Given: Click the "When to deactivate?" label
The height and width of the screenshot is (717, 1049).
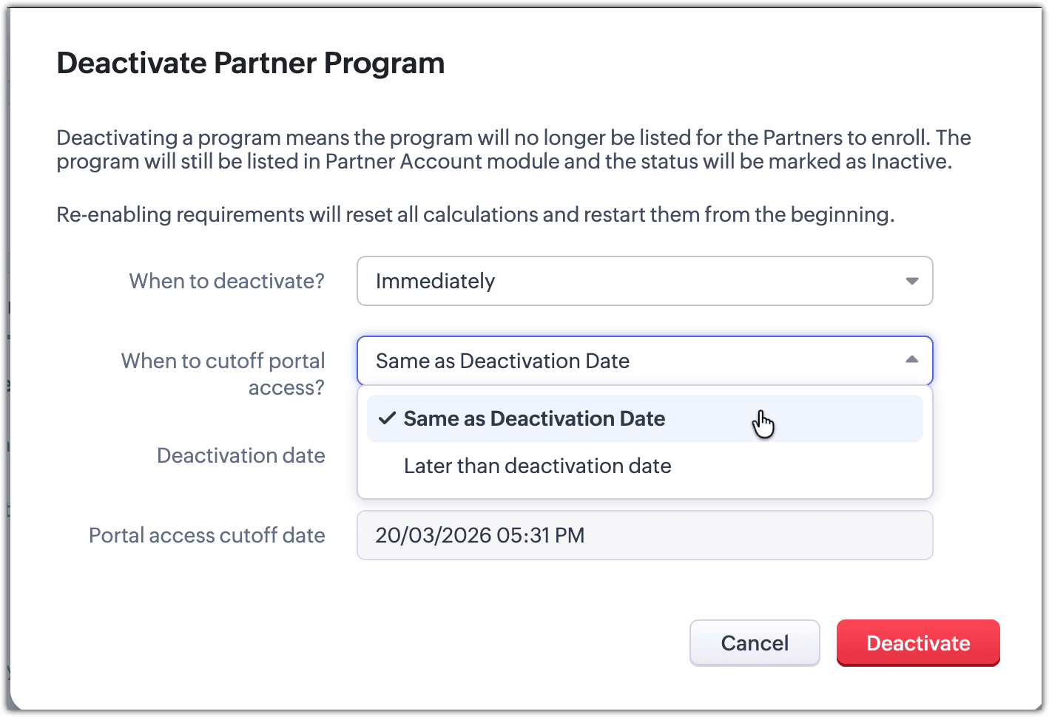Looking at the screenshot, I should click(x=226, y=281).
